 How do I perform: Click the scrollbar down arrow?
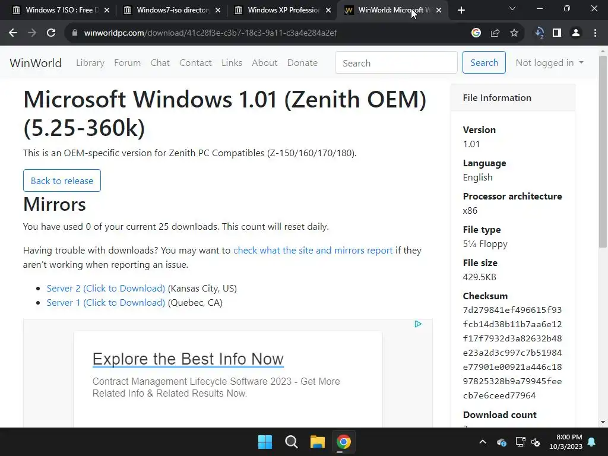pos(603,422)
